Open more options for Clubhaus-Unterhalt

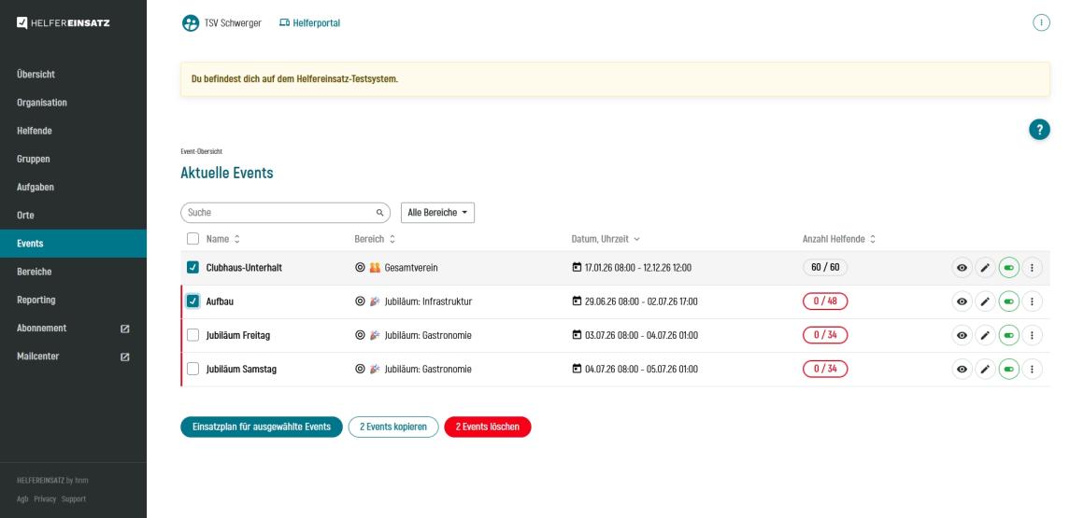[x=1032, y=268]
